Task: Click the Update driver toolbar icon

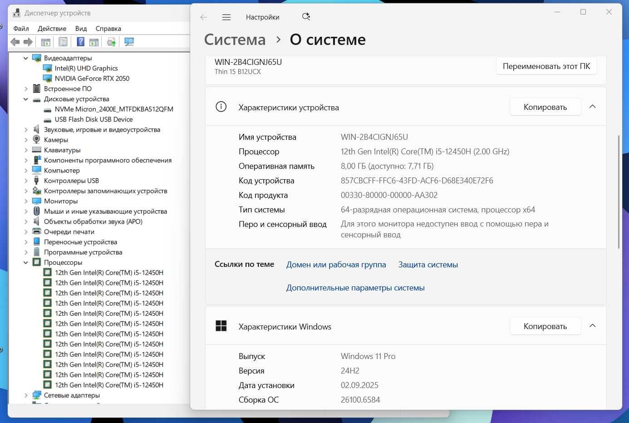Action: tap(112, 42)
